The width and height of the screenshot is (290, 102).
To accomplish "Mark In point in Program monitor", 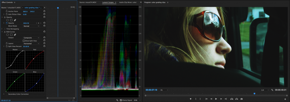I will click(x=196, y=99).
